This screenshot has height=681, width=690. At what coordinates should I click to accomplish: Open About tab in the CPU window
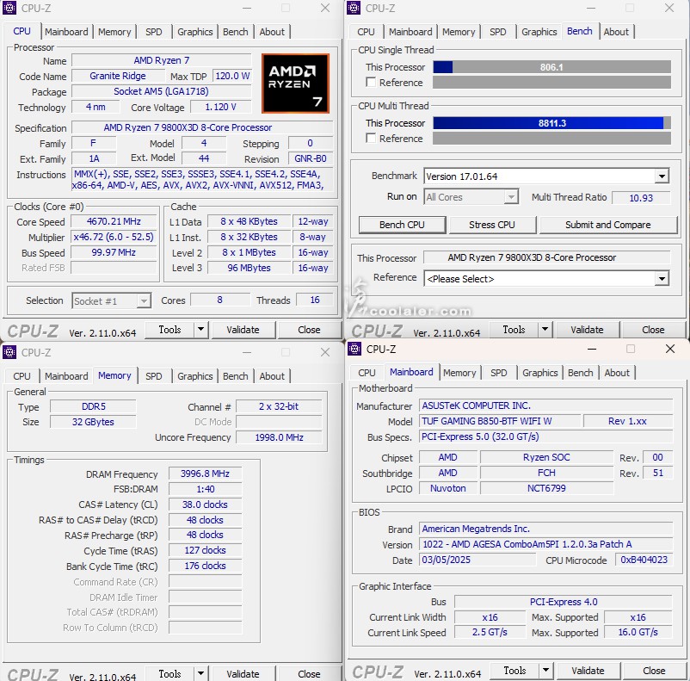click(x=272, y=32)
